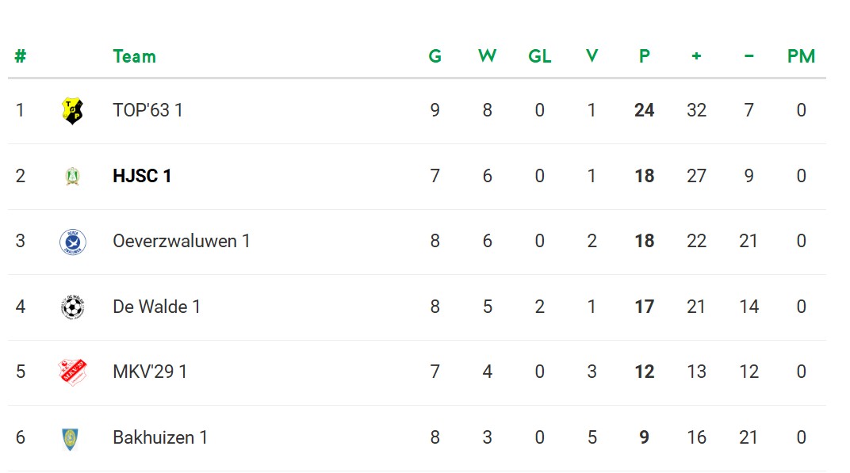Click the Bakhuizen shield crest
The width and height of the screenshot is (850, 473).
tap(71, 437)
